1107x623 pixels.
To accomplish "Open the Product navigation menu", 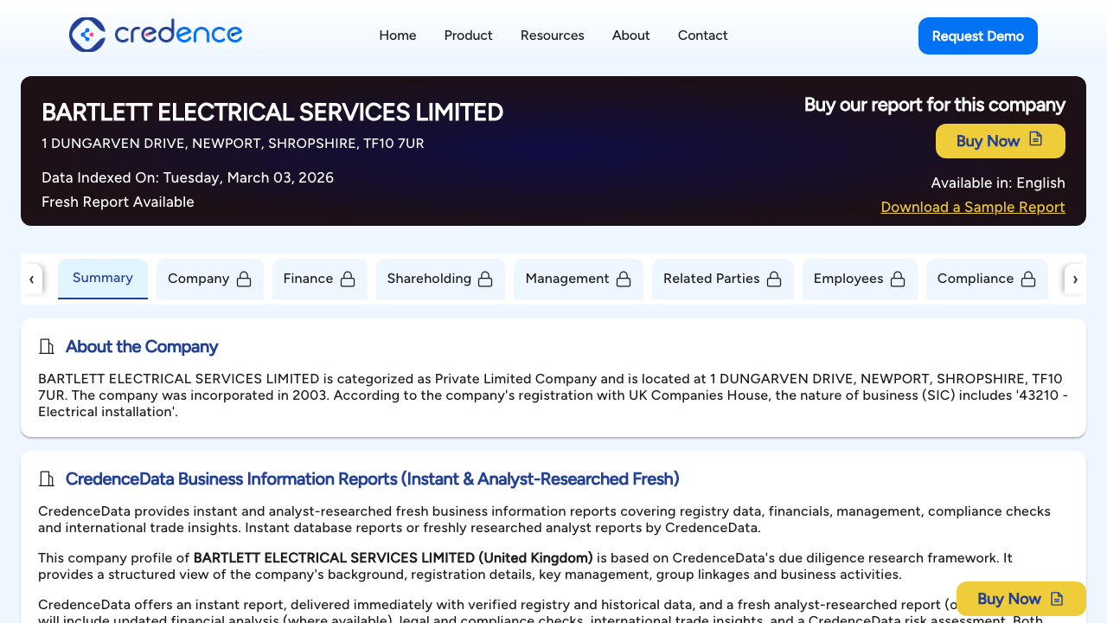I will click(x=468, y=35).
